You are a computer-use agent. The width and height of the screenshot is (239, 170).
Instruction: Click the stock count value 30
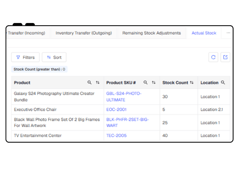pyautogui.click(x=165, y=97)
